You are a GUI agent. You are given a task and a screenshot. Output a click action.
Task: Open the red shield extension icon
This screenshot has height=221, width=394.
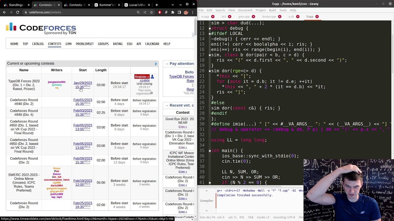[159, 12]
